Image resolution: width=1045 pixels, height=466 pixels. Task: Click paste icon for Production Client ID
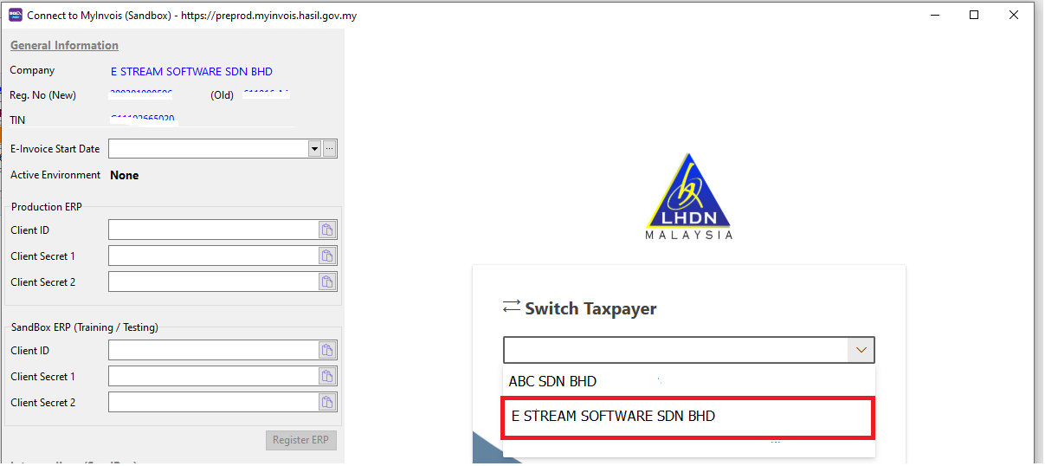pyautogui.click(x=327, y=230)
